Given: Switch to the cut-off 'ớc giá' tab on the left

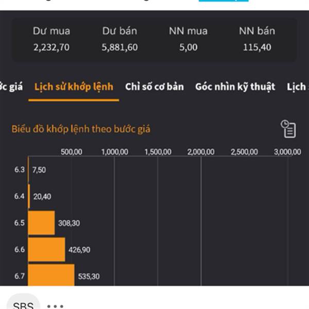Looking at the screenshot, I should point(11,87).
